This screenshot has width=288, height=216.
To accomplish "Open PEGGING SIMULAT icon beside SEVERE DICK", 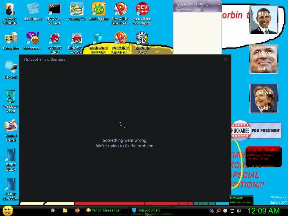I will tap(120, 43).
